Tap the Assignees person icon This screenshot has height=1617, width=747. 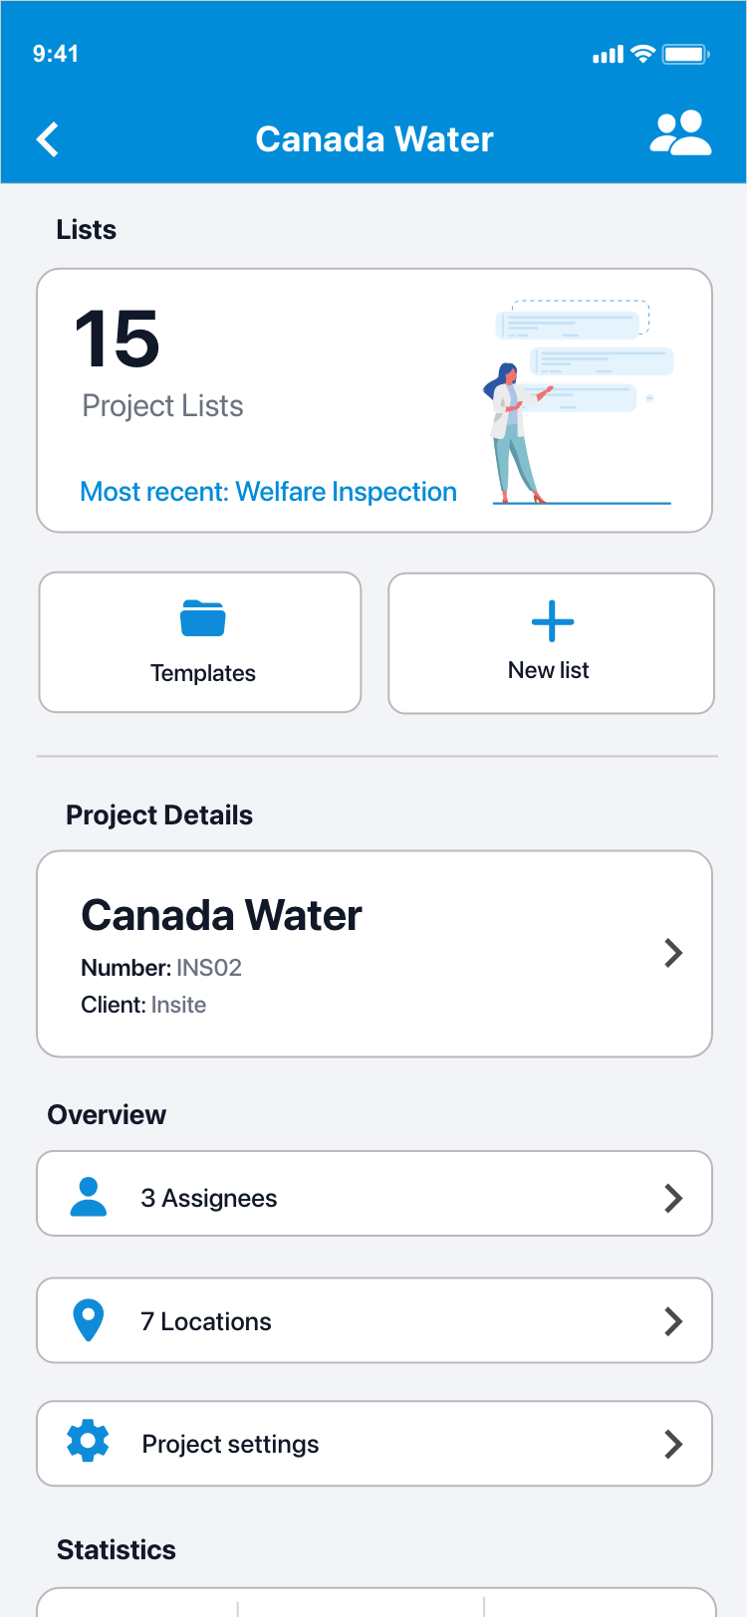(x=89, y=1197)
